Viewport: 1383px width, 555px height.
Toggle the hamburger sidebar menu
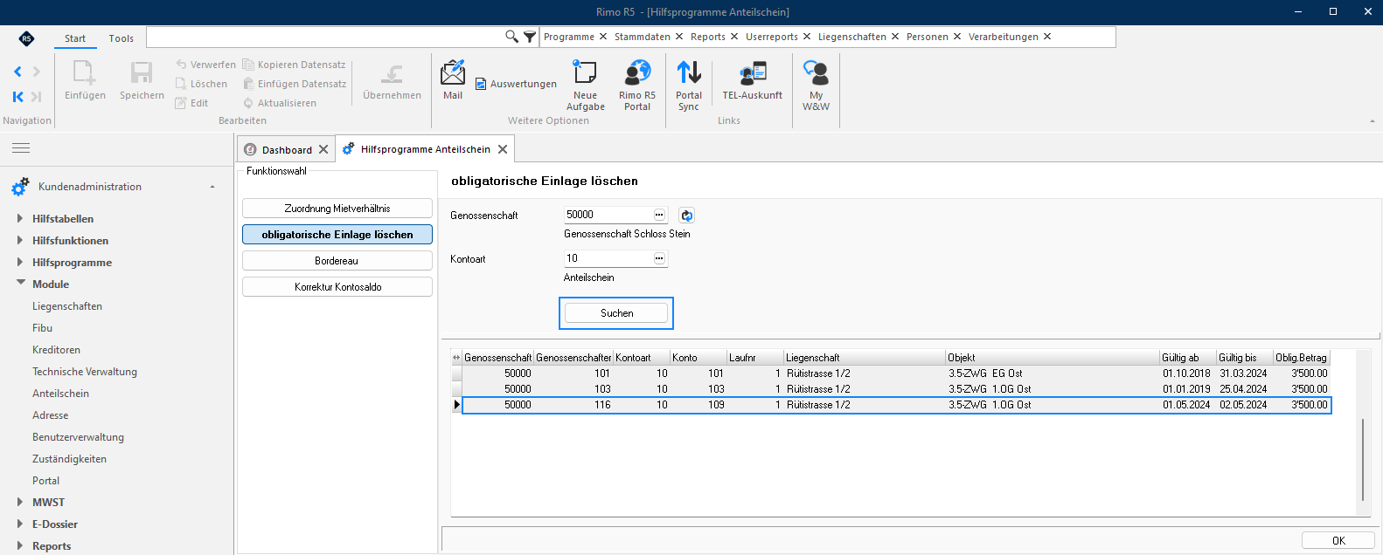21,148
